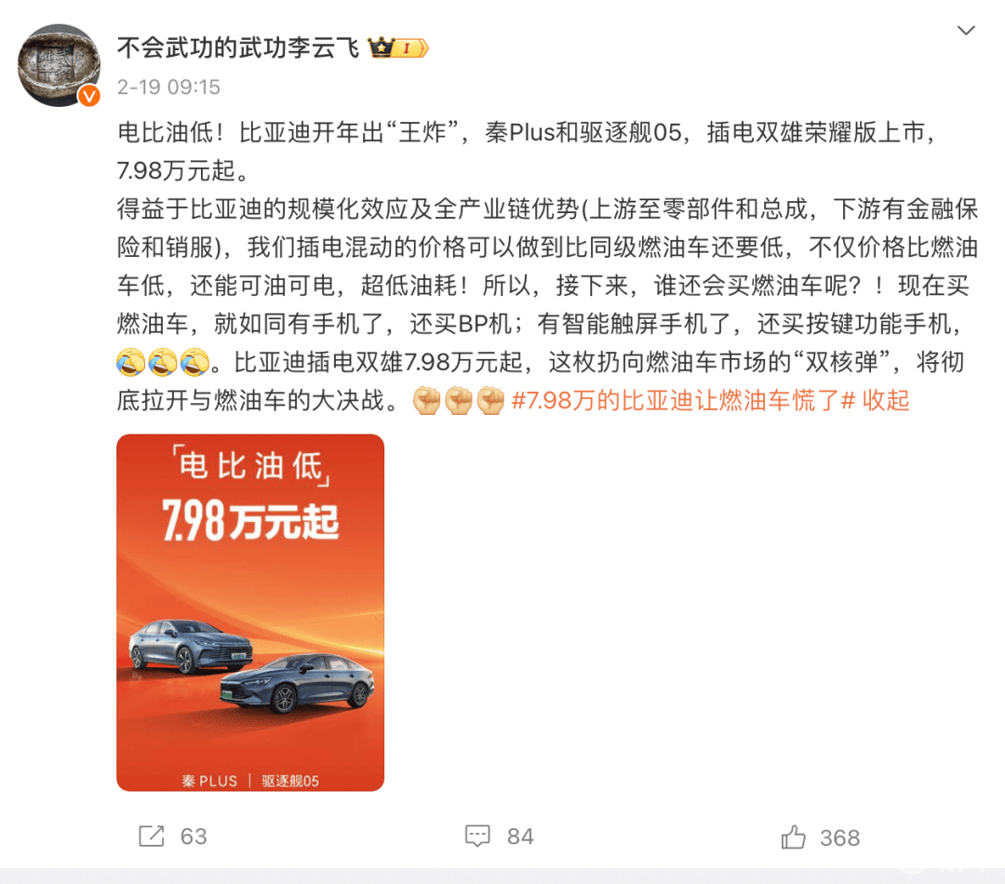The image size is (1005, 884).
Task: Click the 2-19 09:15 timestamp
Action: coord(168,87)
